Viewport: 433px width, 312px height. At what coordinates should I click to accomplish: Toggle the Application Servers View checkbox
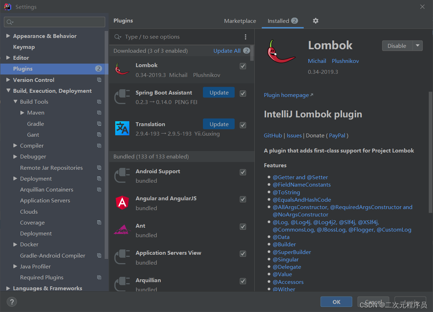click(x=243, y=254)
